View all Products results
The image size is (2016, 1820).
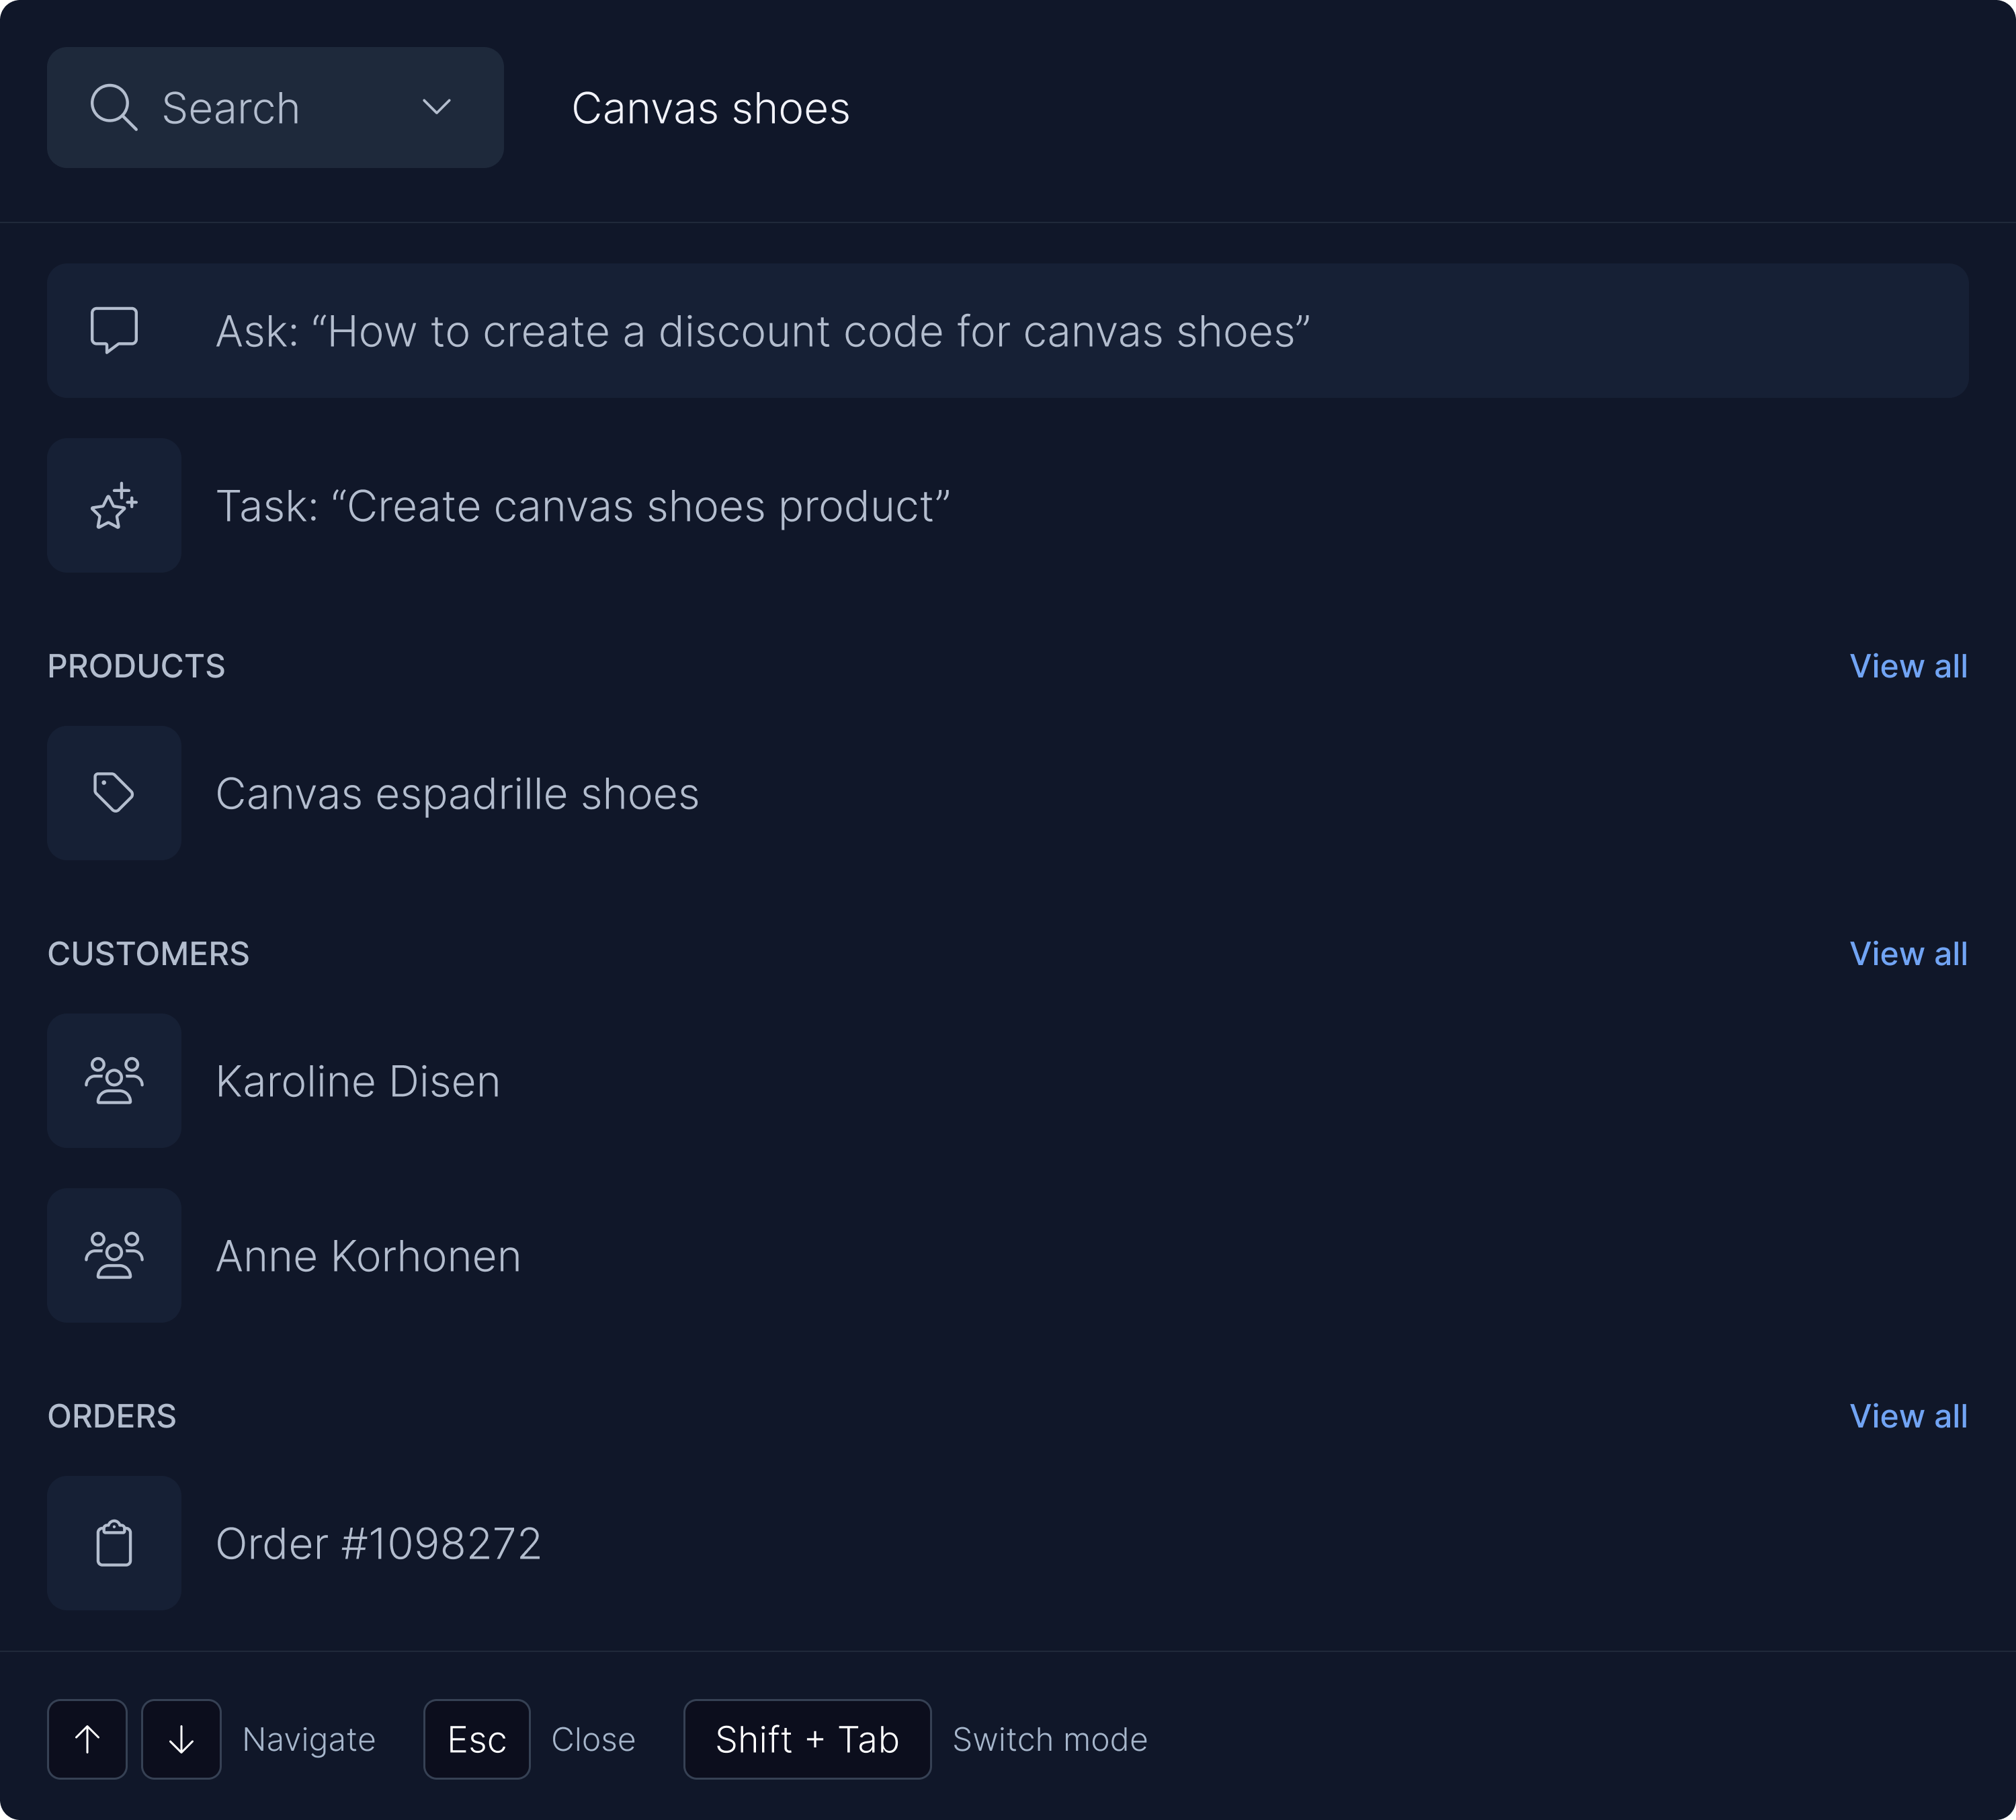pyautogui.click(x=1908, y=665)
